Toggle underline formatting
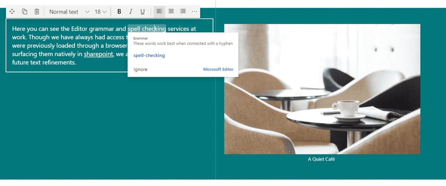The image size is (446, 186). point(143,12)
